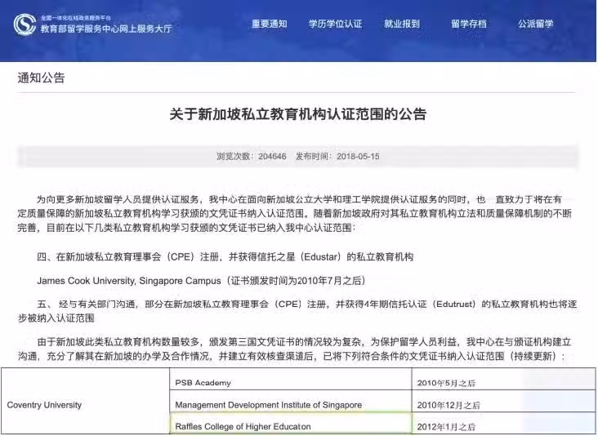Click the 教育部留学服务中心网上服务大厅 site title

pyautogui.click(x=106, y=29)
